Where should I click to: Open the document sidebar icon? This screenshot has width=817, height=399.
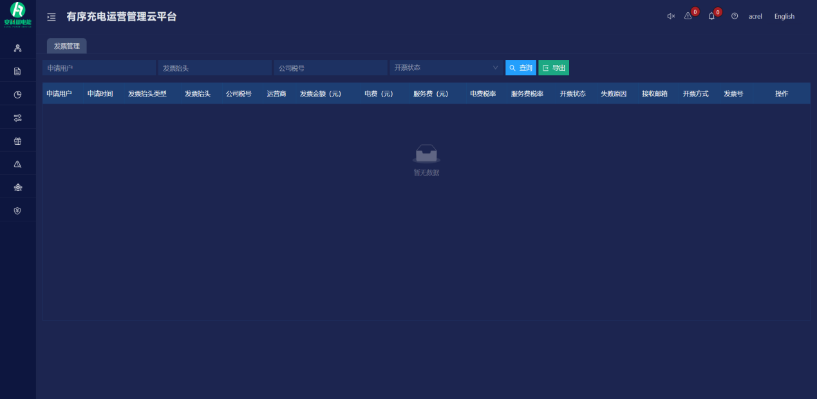coord(17,71)
